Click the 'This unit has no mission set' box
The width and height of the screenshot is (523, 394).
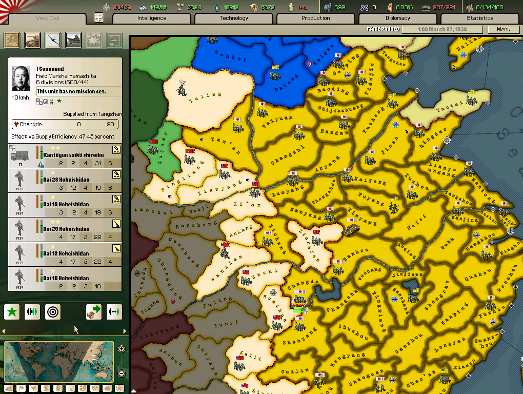pyautogui.click(x=79, y=91)
